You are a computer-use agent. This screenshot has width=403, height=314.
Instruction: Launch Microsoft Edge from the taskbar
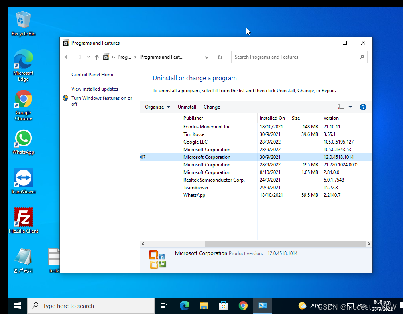click(x=184, y=306)
